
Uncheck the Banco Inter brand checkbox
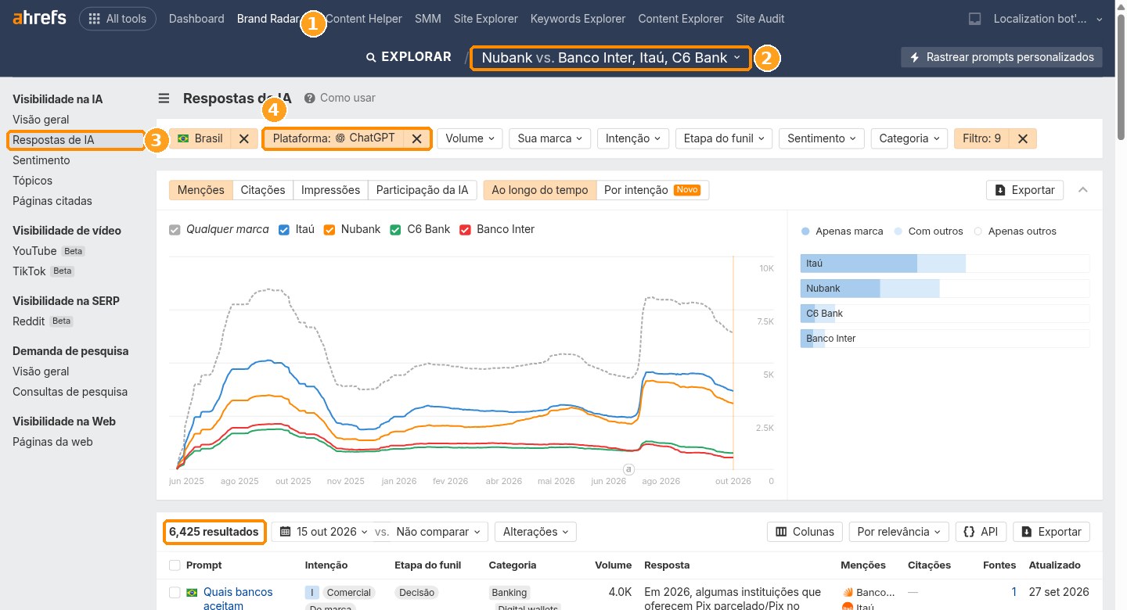tap(465, 229)
